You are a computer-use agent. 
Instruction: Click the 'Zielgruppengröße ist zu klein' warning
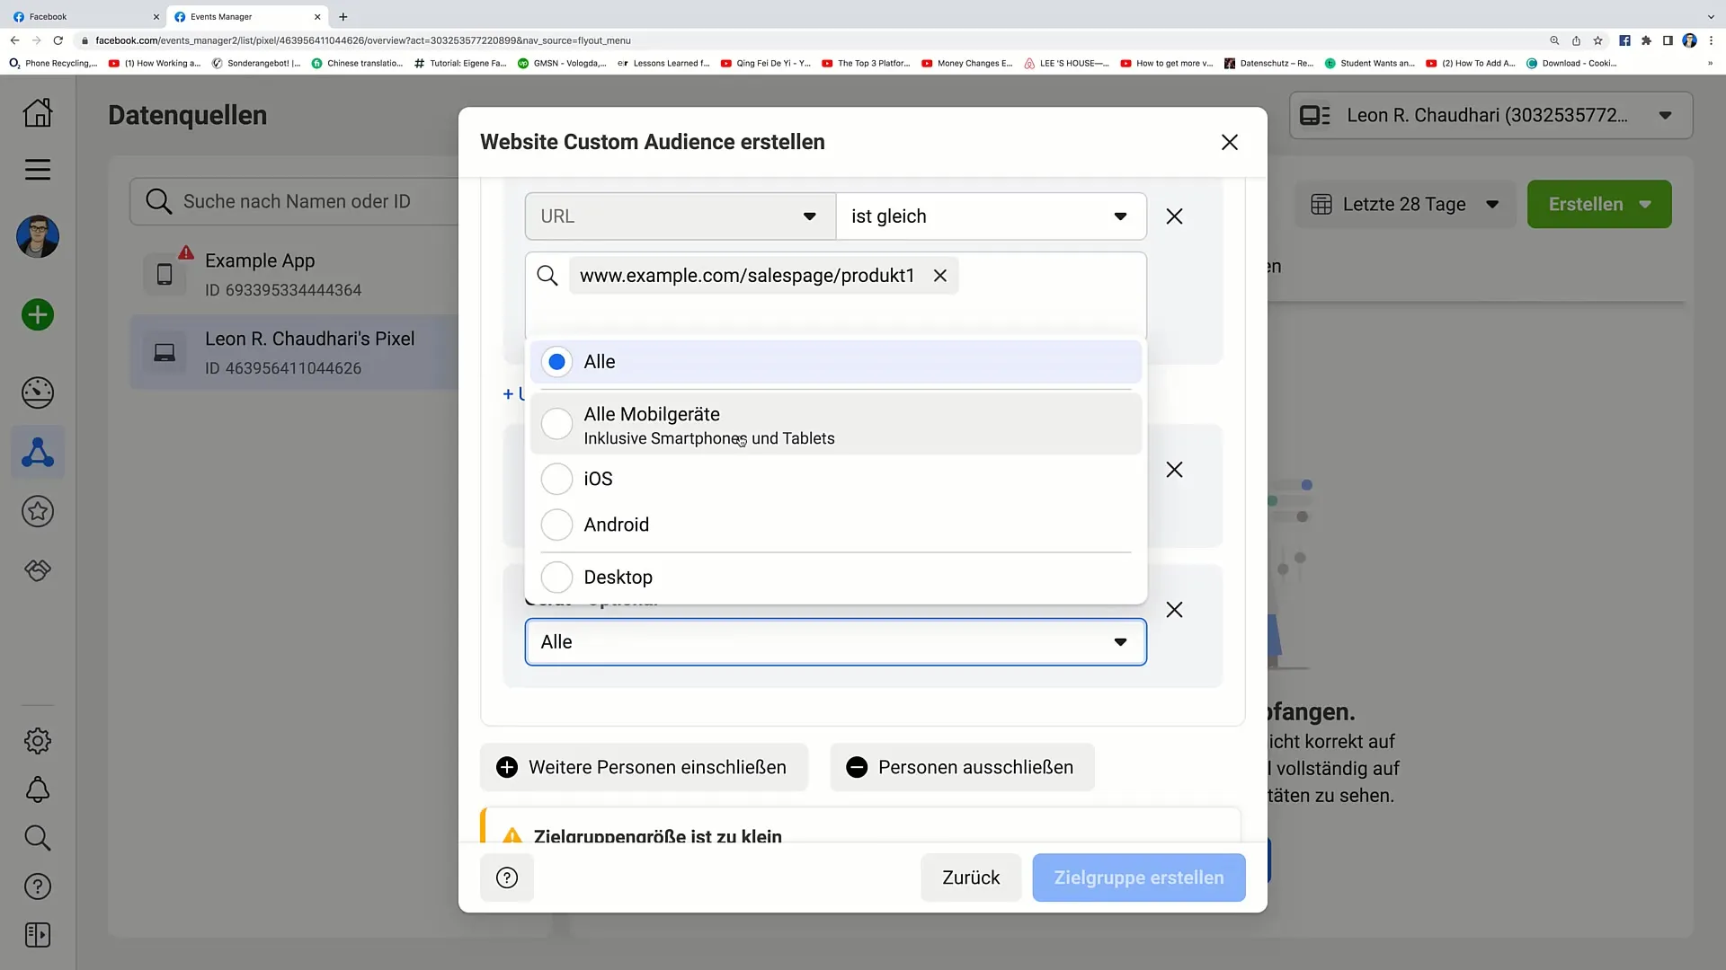tap(657, 835)
